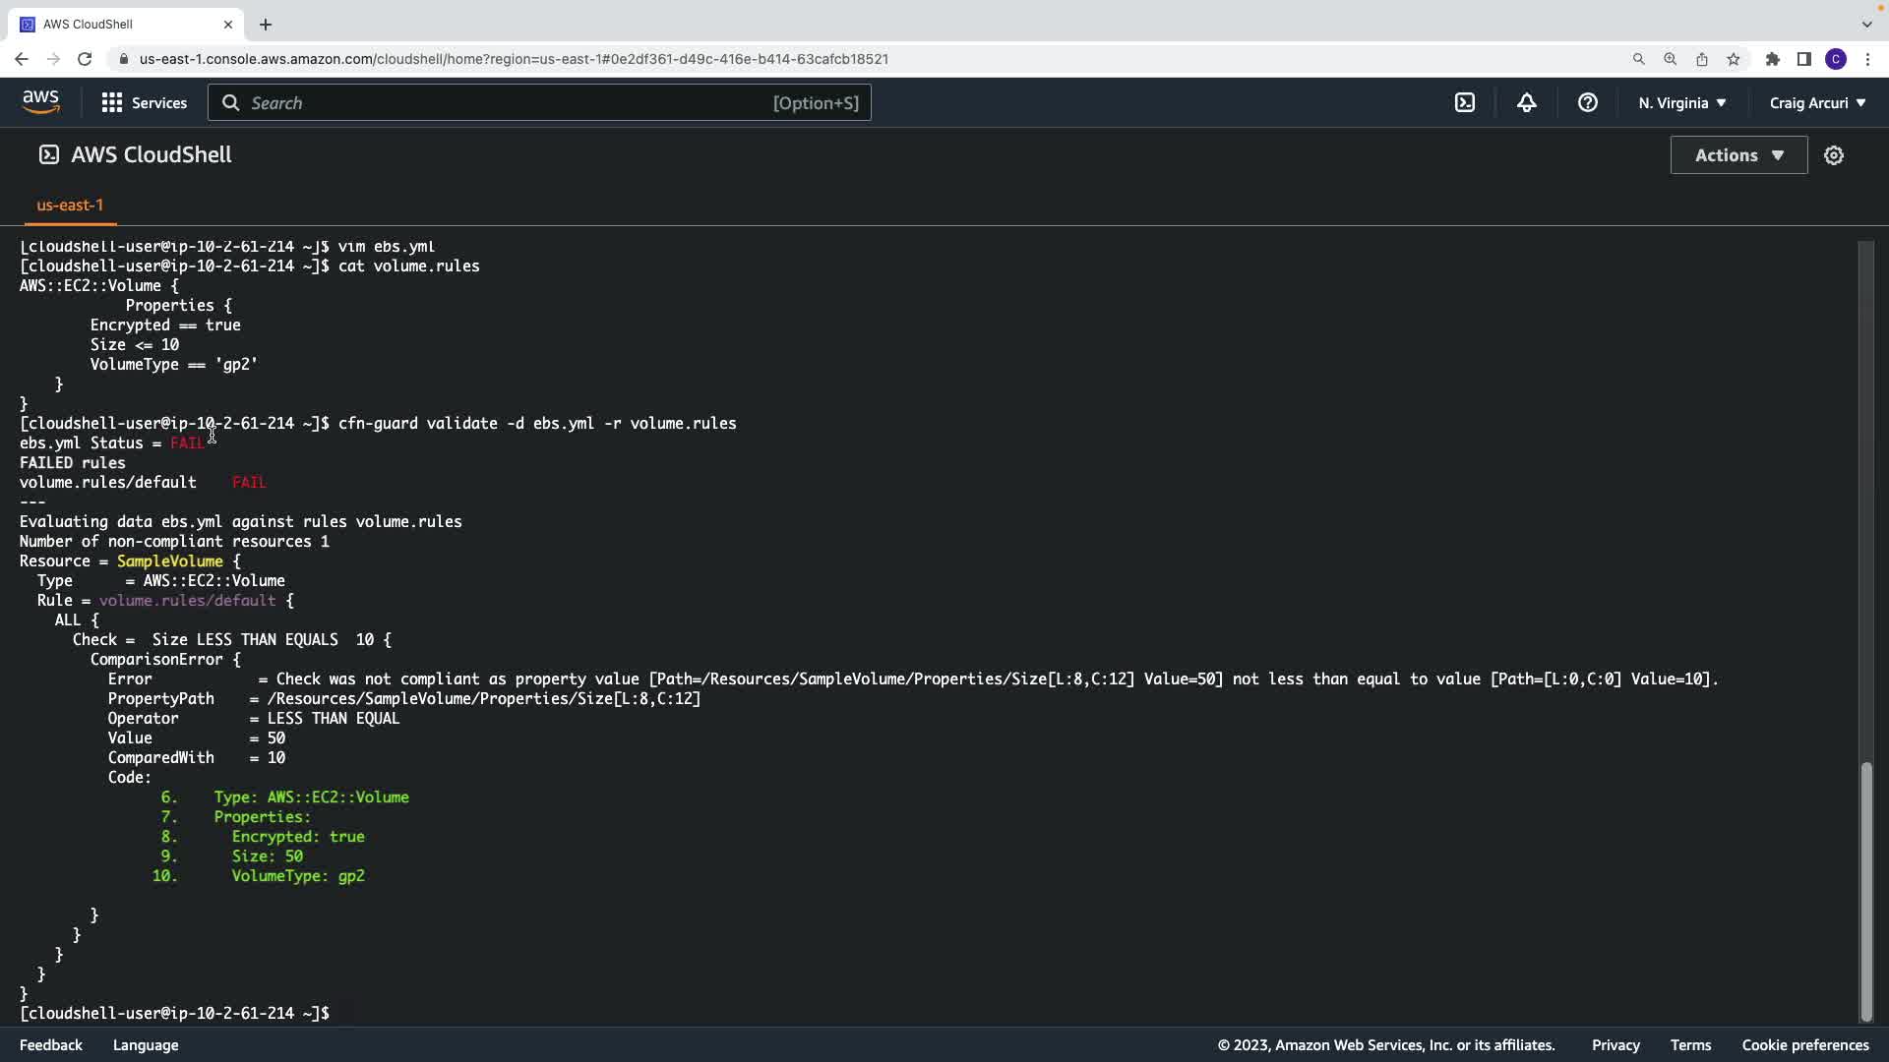The image size is (1889, 1062).
Task: Click the Feedback link
Action: point(51,1045)
